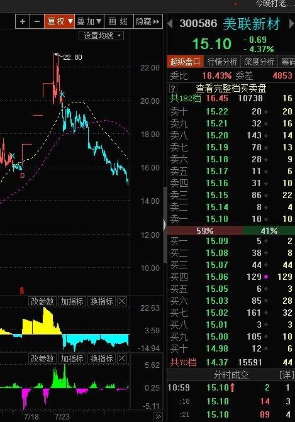Click the double-arrow at chart bottom right
The width and height of the screenshot is (295, 422).
pos(159,416)
